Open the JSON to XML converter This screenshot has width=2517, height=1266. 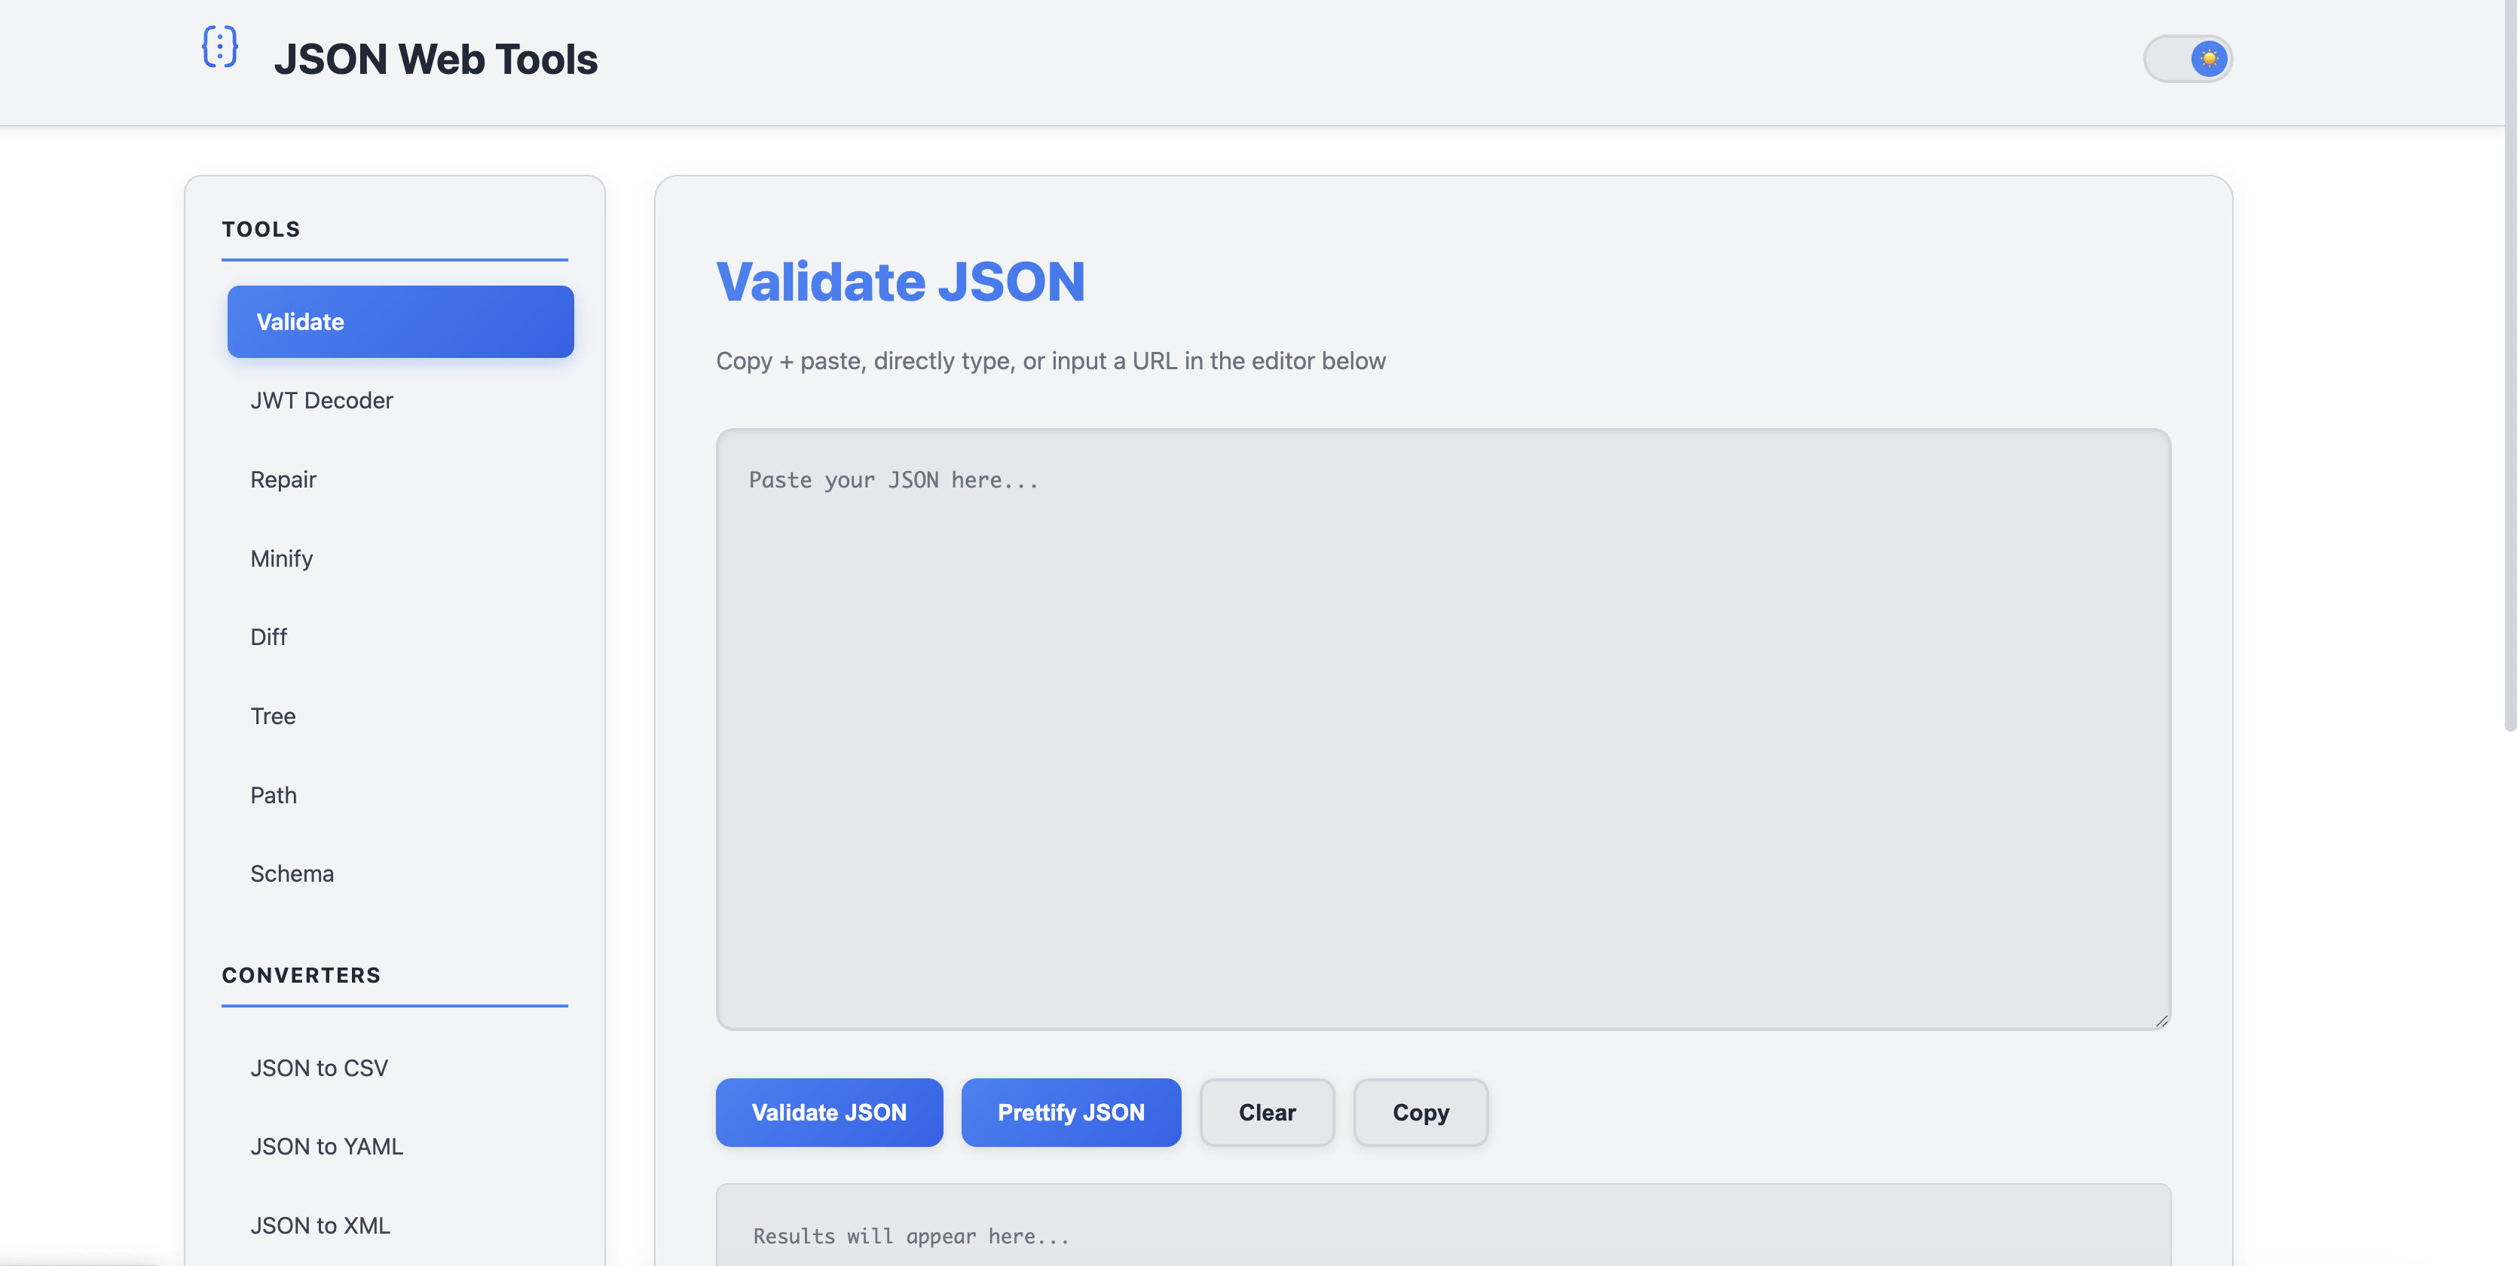(320, 1225)
